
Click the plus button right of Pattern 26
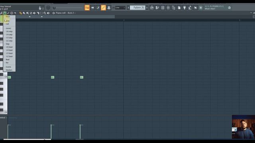point(147,8)
